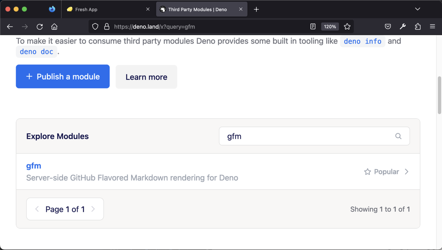Click Publish a module button
The width and height of the screenshot is (442, 250).
63,76
